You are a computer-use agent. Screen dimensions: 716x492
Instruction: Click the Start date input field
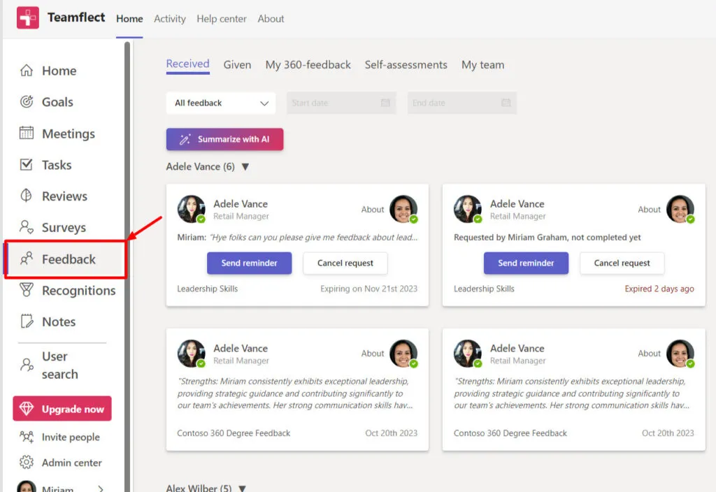[x=341, y=103]
